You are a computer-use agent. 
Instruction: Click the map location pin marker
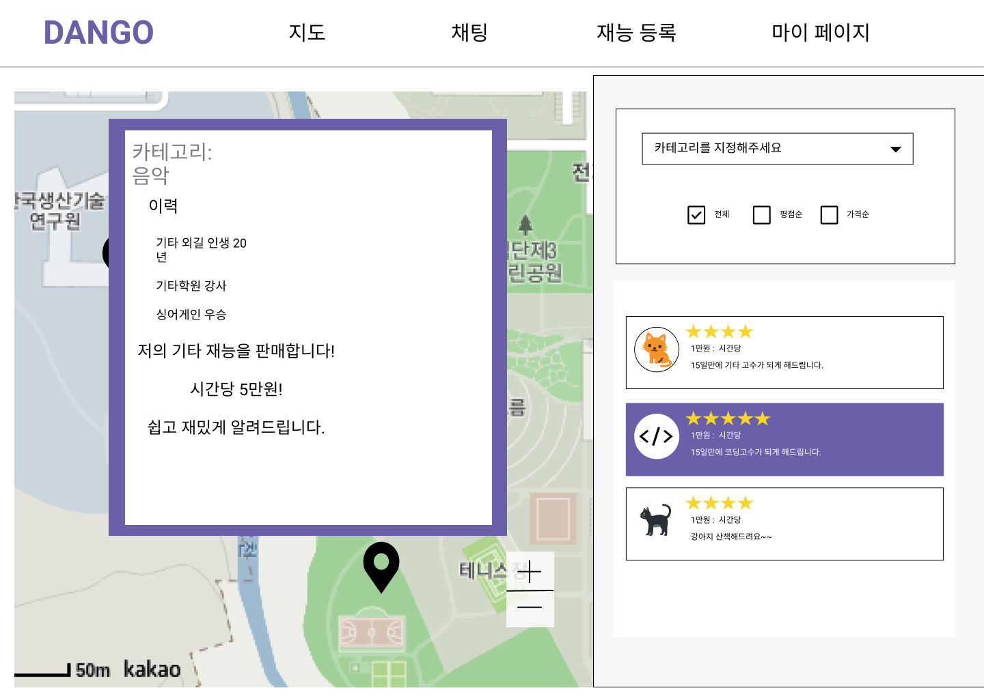[x=381, y=572]
